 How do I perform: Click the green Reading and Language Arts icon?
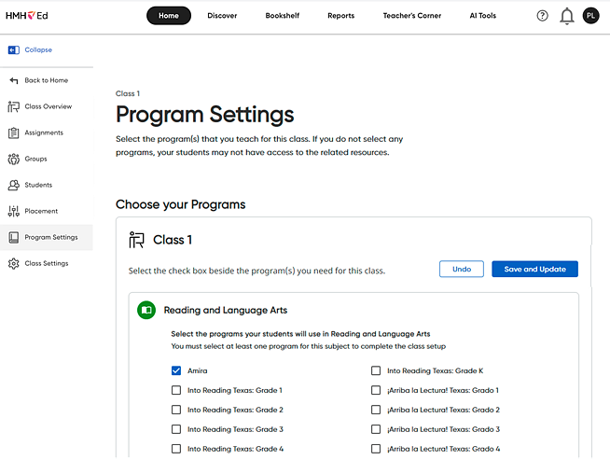click(x=146, y=310)
